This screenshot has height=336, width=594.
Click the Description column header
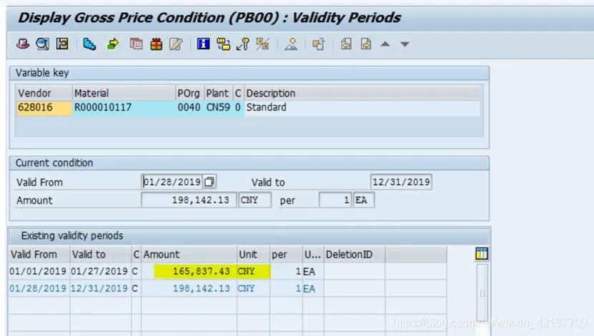pos(364,93)
